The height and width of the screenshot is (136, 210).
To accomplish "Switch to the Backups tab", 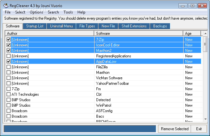I will coord(160,26).
